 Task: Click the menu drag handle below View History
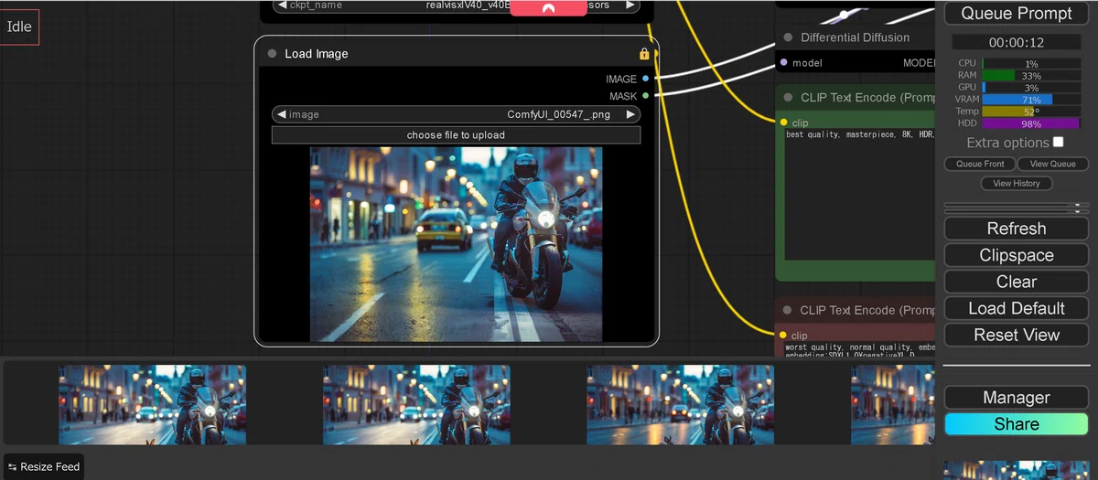(x=1017, y=207)
